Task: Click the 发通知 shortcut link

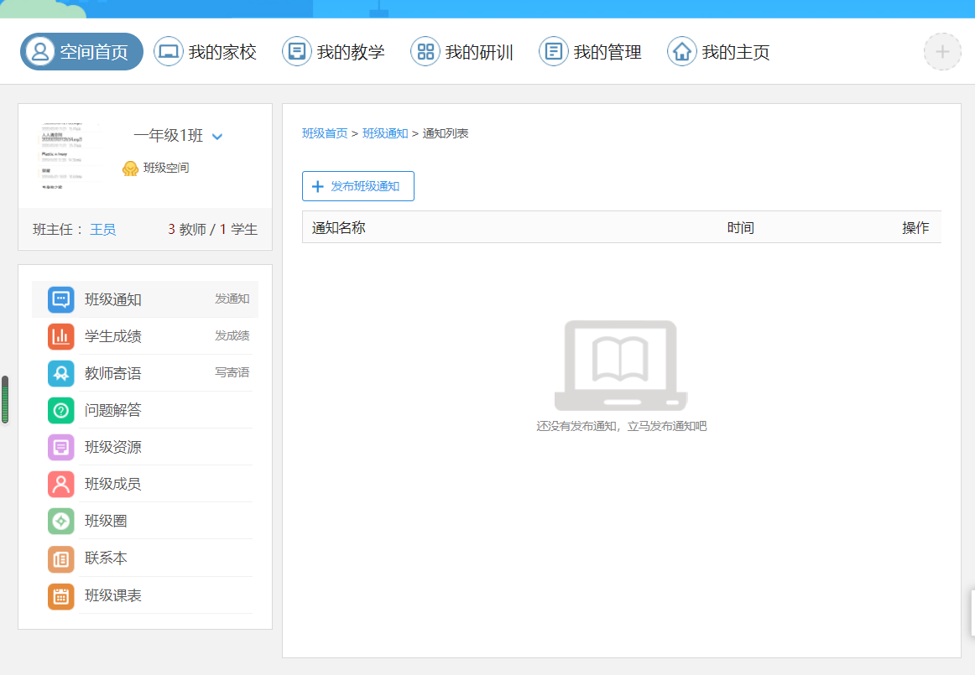Action: (x=232, y=299)
